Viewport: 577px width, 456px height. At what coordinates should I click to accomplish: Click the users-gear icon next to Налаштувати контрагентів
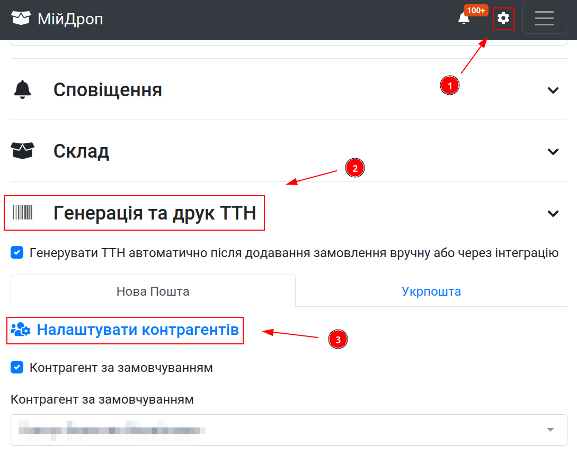tap(21, 330)
